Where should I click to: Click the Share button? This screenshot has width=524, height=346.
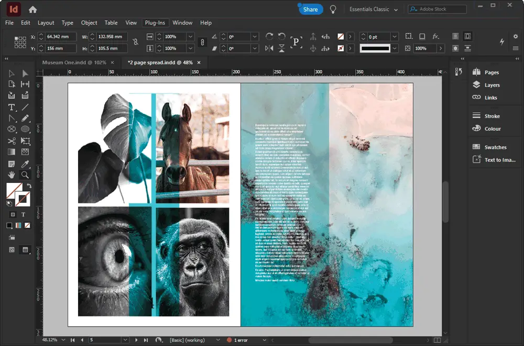click(310, 9)
